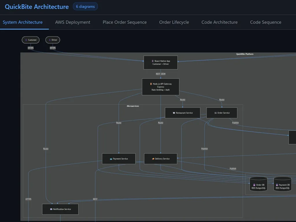This screenshot has width=296, height=222.
Task: Click the HTTPS label under Customer
Action: click(31, 48)
